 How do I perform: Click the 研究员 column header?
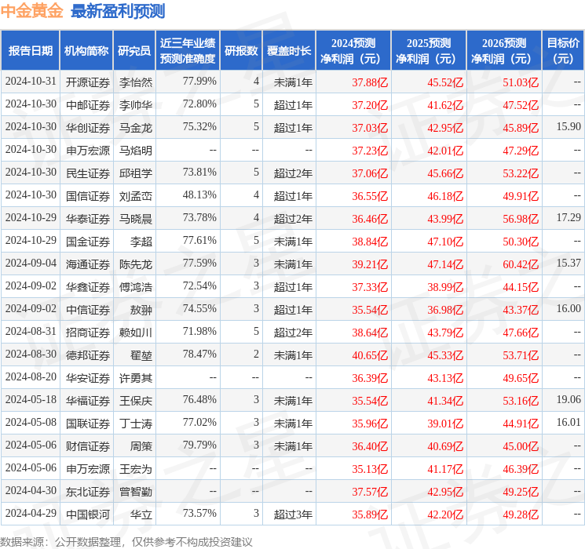[134, 50]
